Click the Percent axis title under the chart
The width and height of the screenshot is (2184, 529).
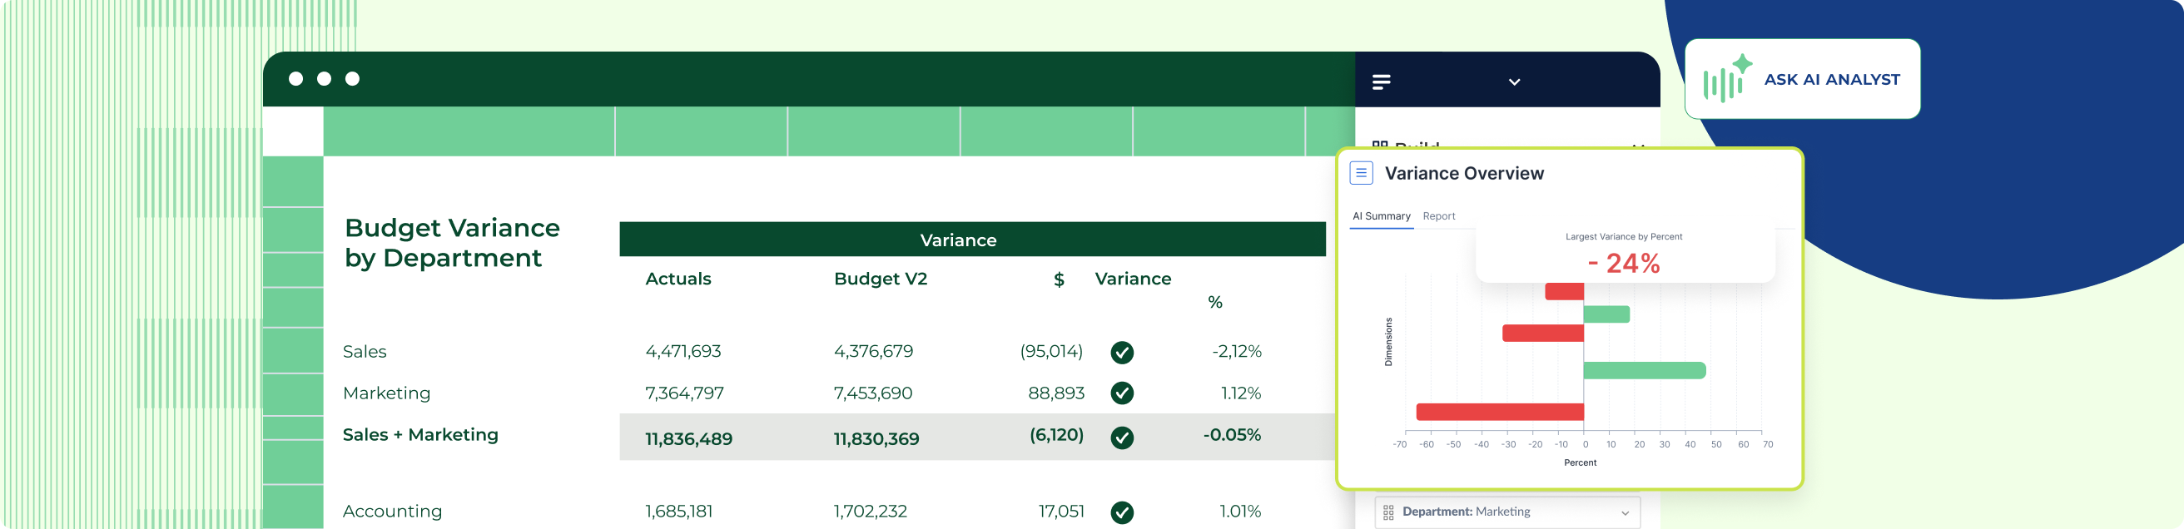coord(1581,462)
